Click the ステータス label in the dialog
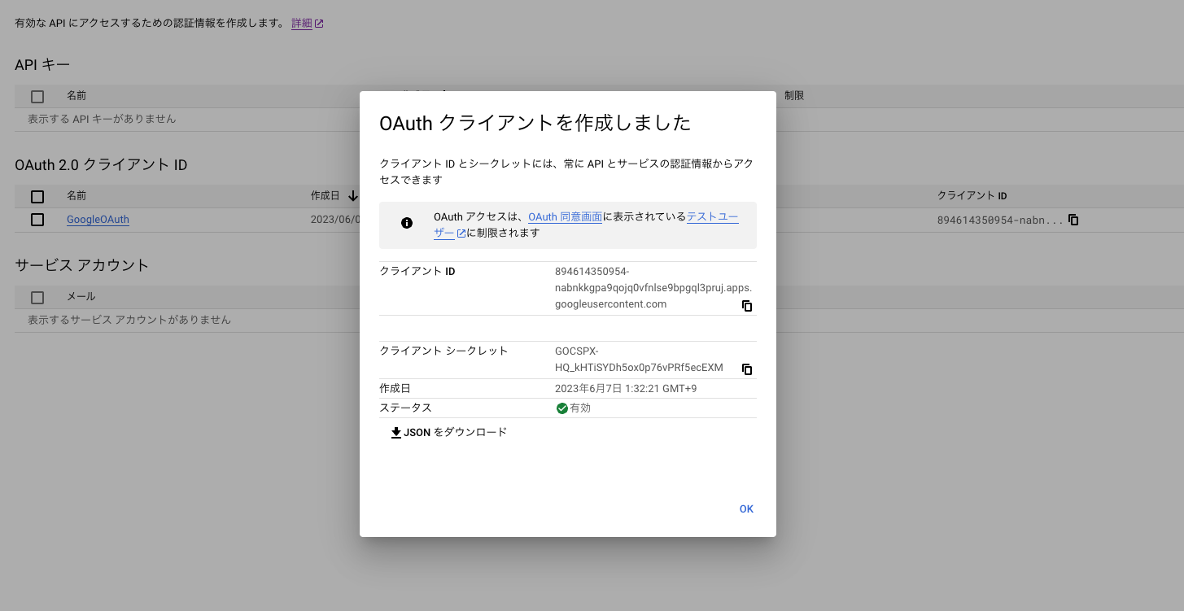Viewport: 1184px width, 611px height. (405, 408)
